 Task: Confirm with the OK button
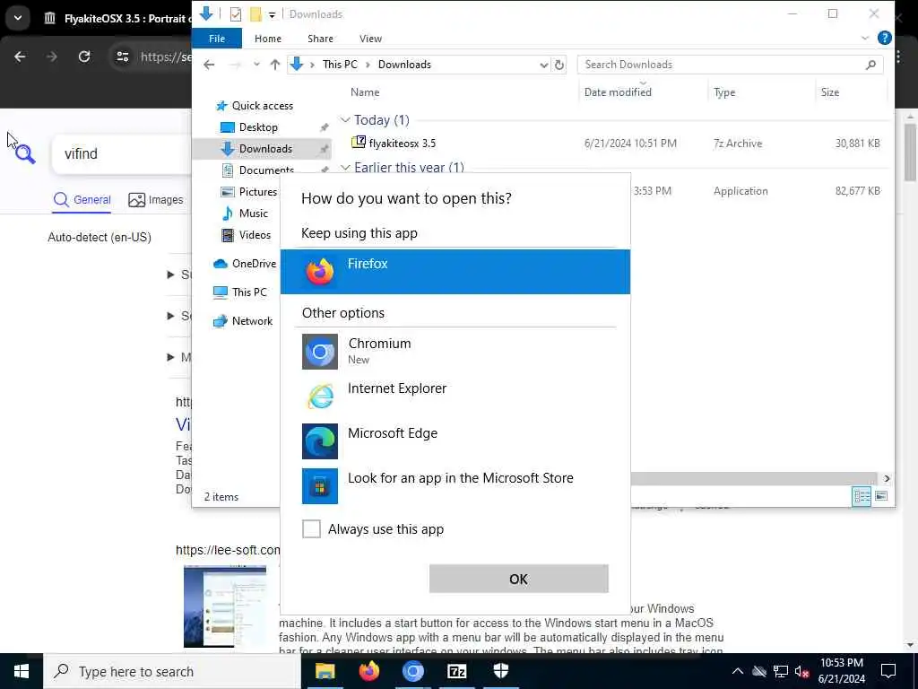click(x=519, y=579)
